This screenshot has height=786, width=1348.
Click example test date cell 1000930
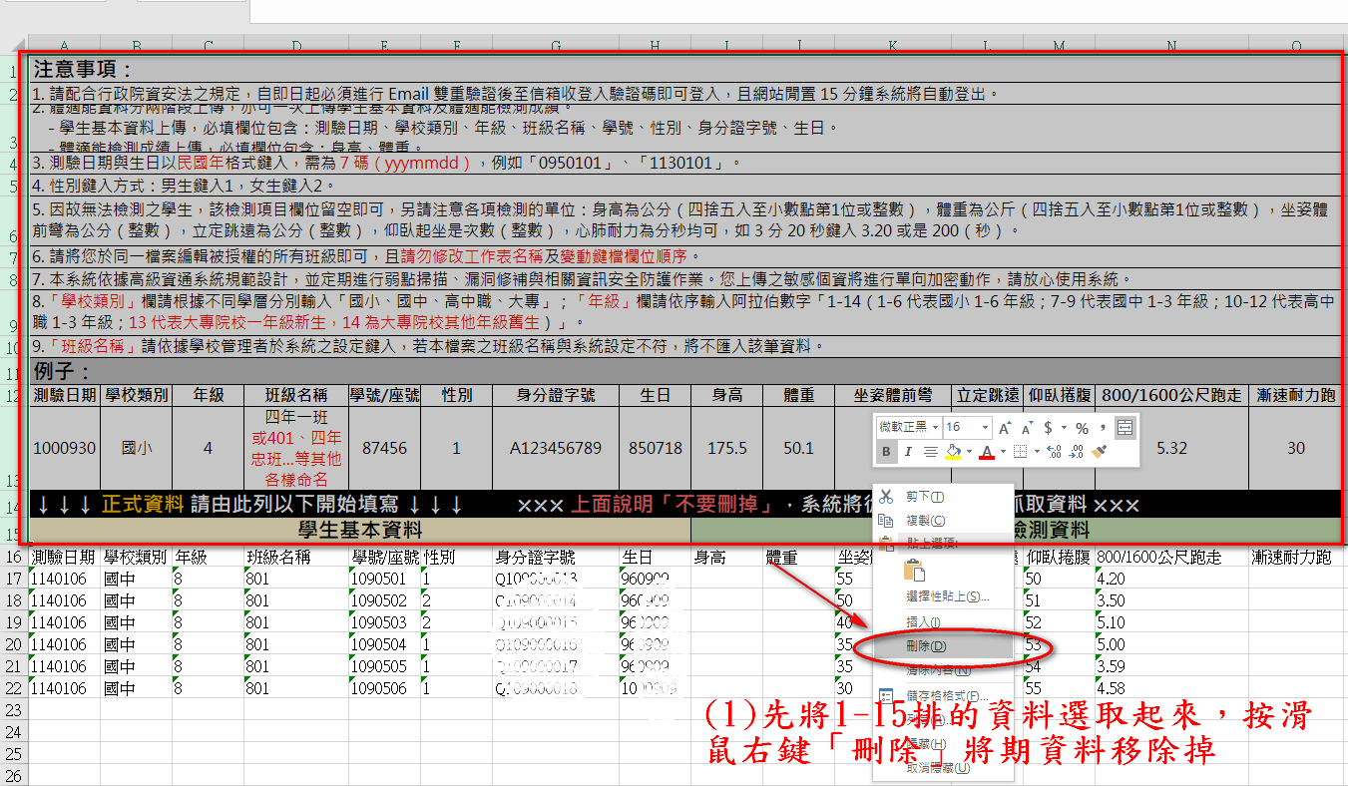click(65, 448)
